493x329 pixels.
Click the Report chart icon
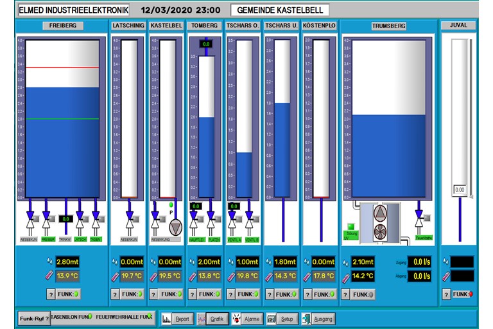point(166,319)
